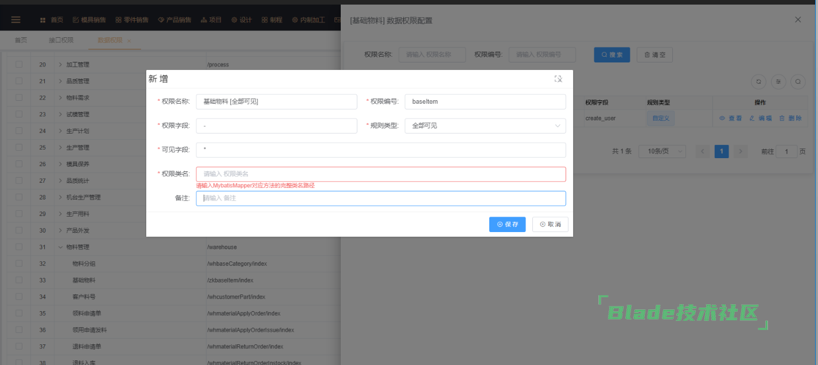818x365 pixels.
Task: Open the 10条/页 page size dropdown
Action: 662,151
